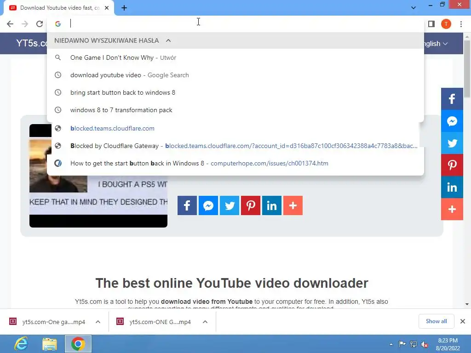
Task: Click Facebook icon under the video
Action: tap(187, 205)
